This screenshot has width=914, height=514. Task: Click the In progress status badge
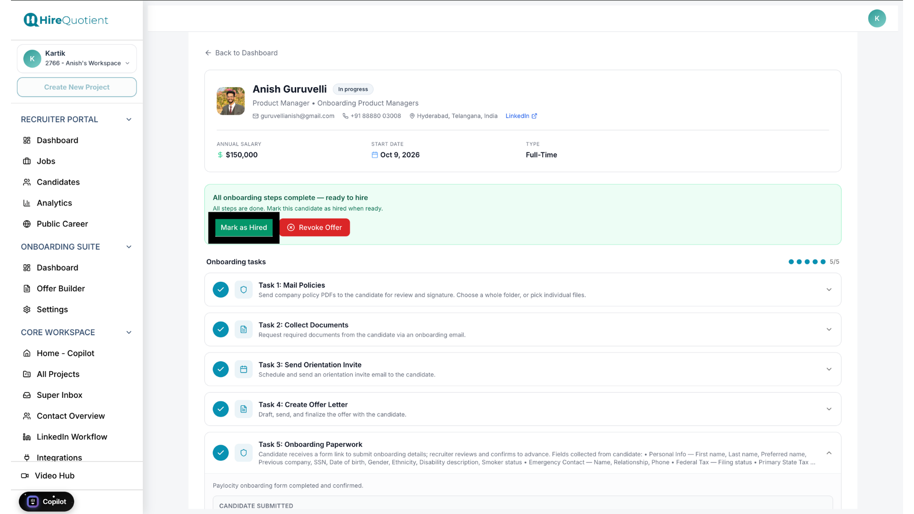tap(353, 89)
